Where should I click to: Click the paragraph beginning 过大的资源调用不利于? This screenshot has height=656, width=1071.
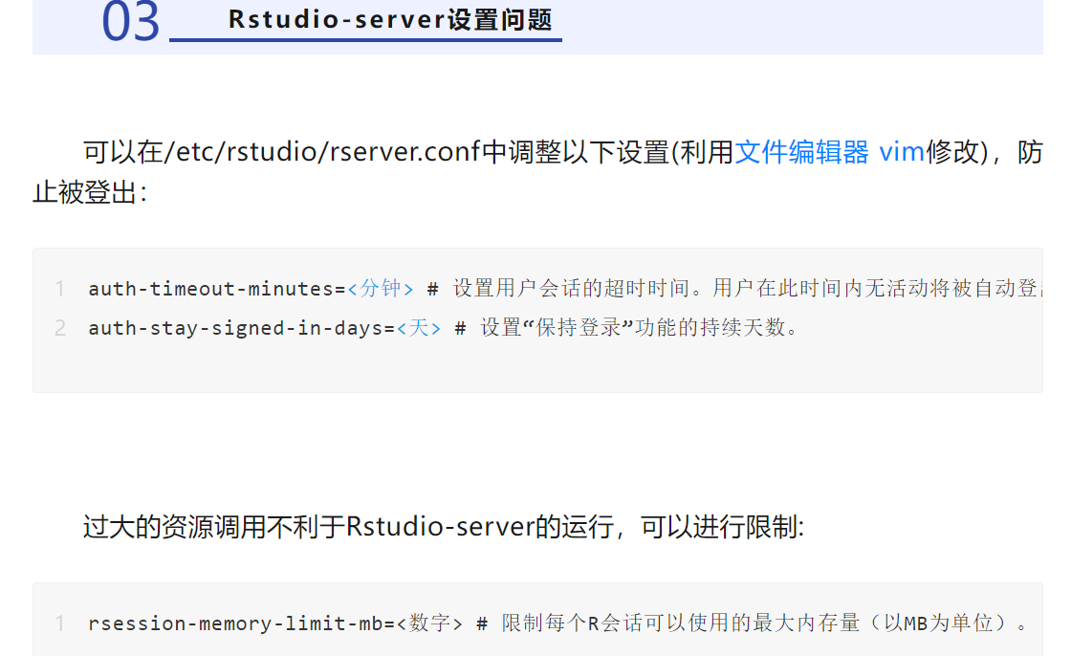[x=444, y=527]
